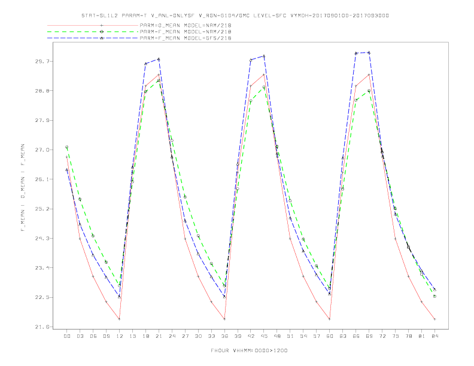Viewport: 474px width, 366px height.
Task: Click x-axis forecast hour label 66
Action: coord(356,336)
